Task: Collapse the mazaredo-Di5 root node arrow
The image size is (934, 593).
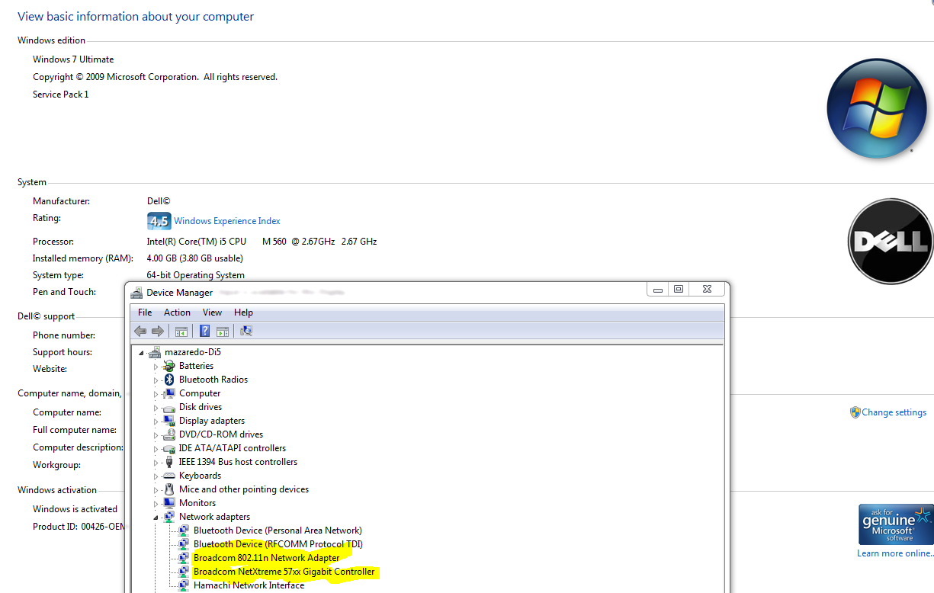Action: pos(142,353)
